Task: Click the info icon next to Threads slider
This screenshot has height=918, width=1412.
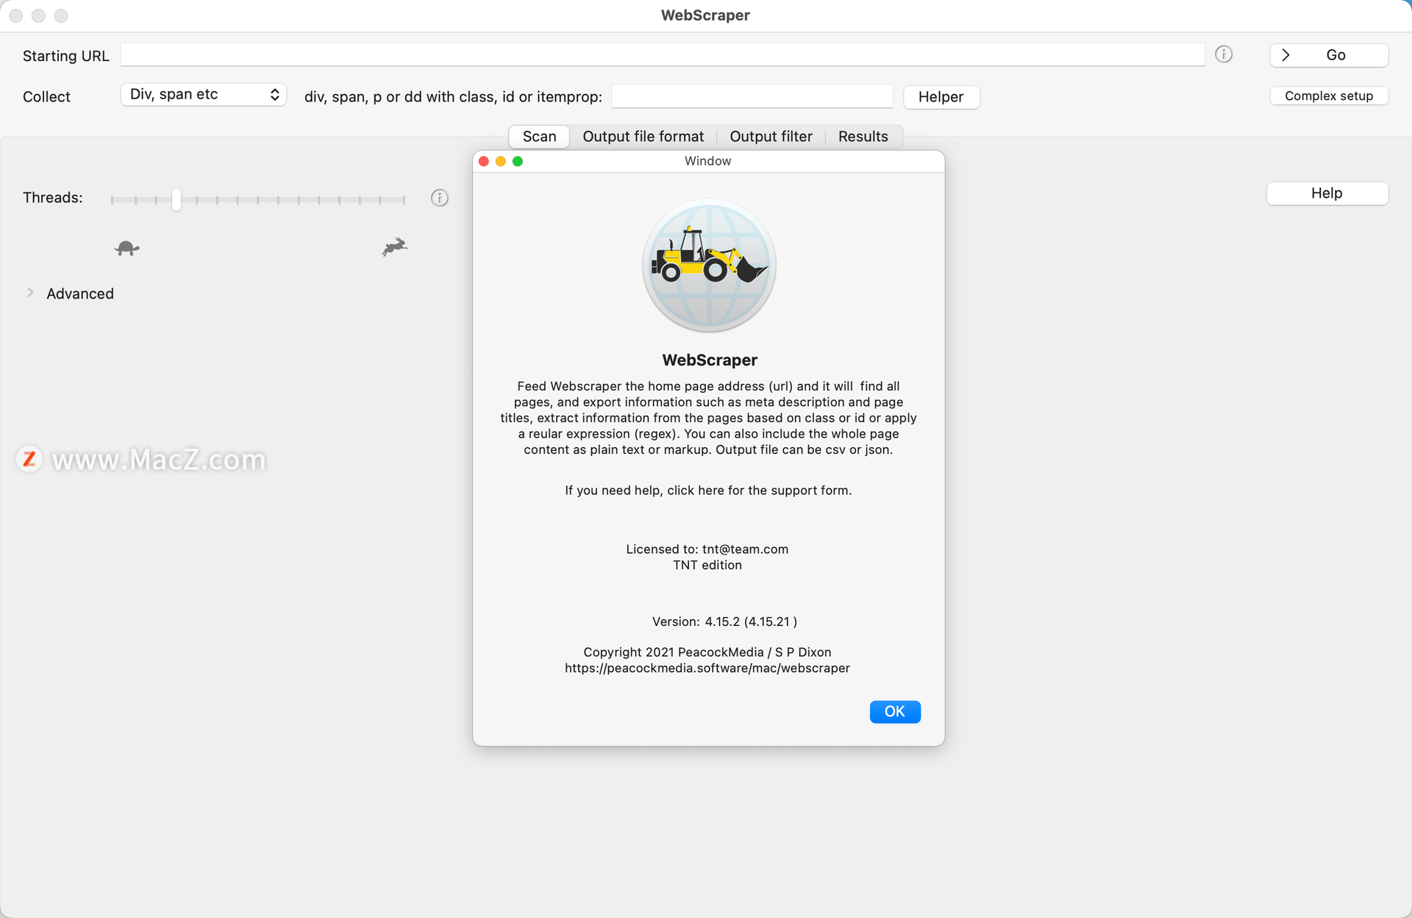Action: pyautogui.click(x=440, y=198)
